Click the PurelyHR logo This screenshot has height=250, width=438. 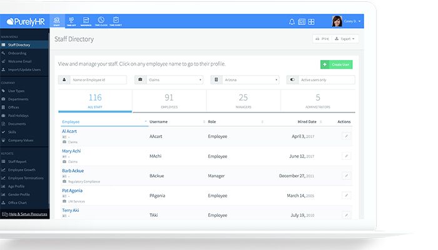pos(26,21)
